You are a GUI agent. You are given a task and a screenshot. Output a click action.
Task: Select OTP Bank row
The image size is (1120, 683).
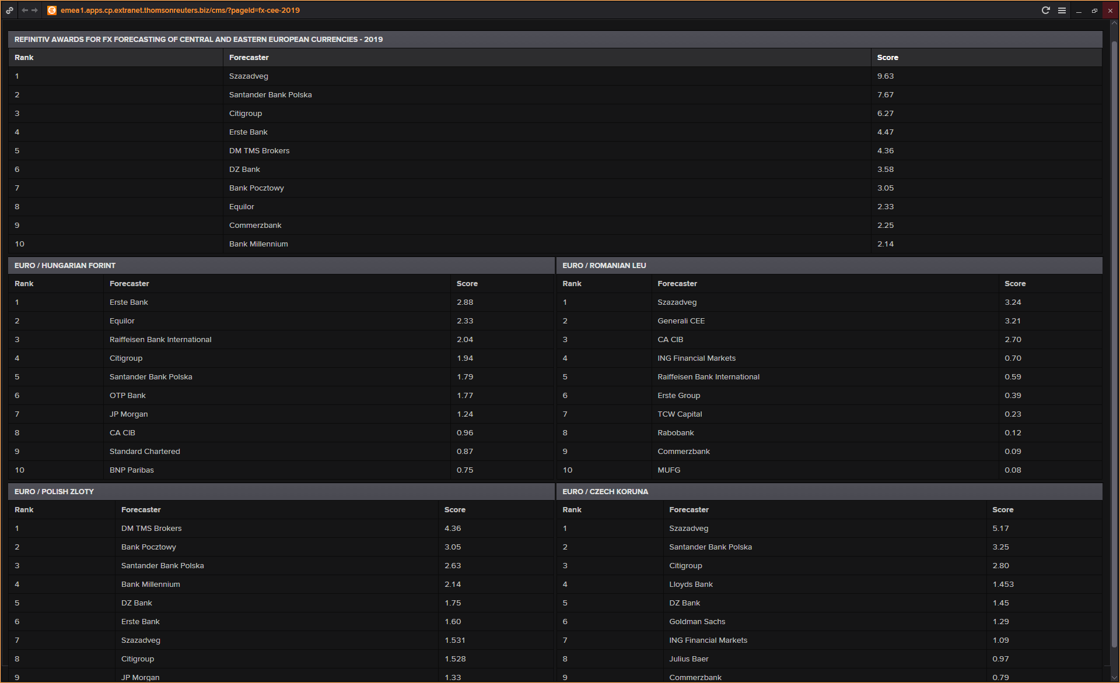(281, 396)
